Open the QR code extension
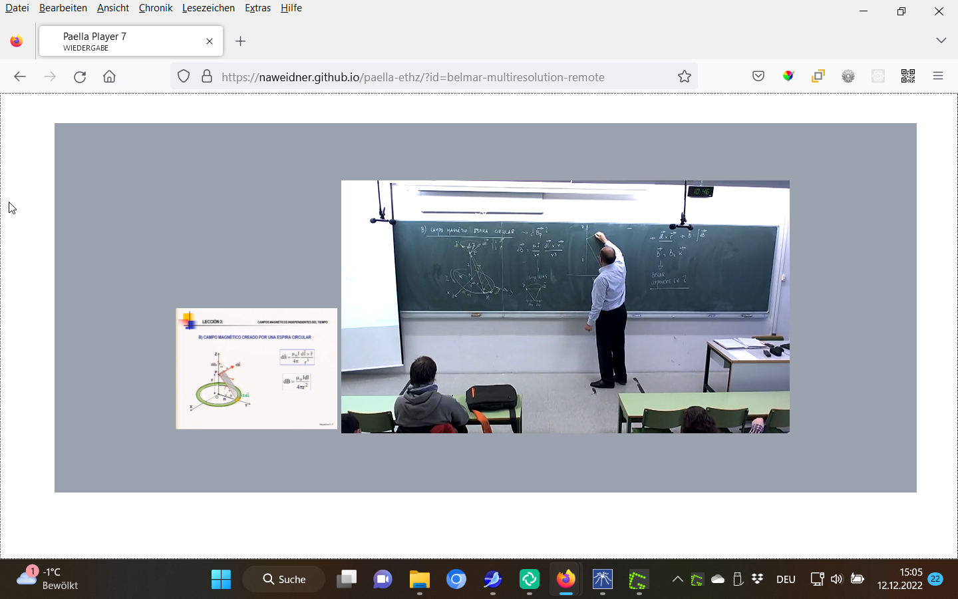 coord(907,76)
